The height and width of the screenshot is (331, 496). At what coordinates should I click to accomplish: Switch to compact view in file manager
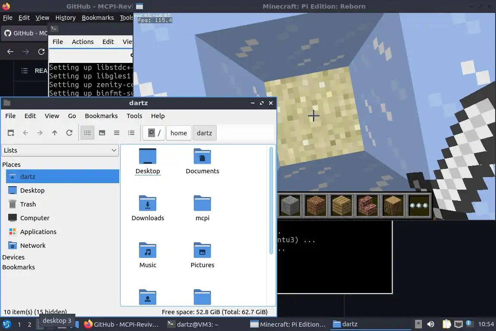pos(117,133)
